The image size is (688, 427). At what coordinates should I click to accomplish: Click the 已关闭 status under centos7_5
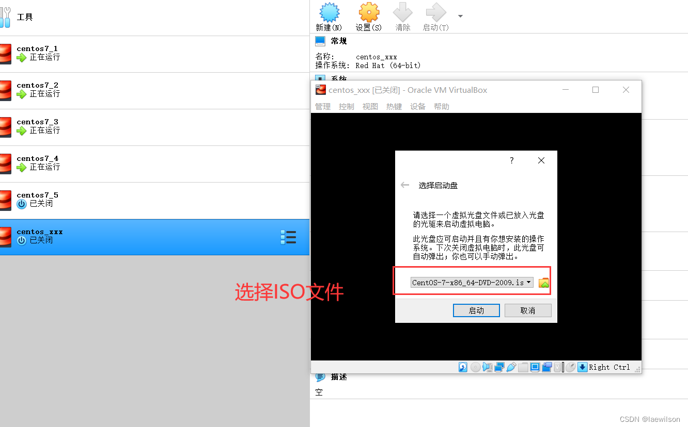pyautogui.click(x=41, y=204)
